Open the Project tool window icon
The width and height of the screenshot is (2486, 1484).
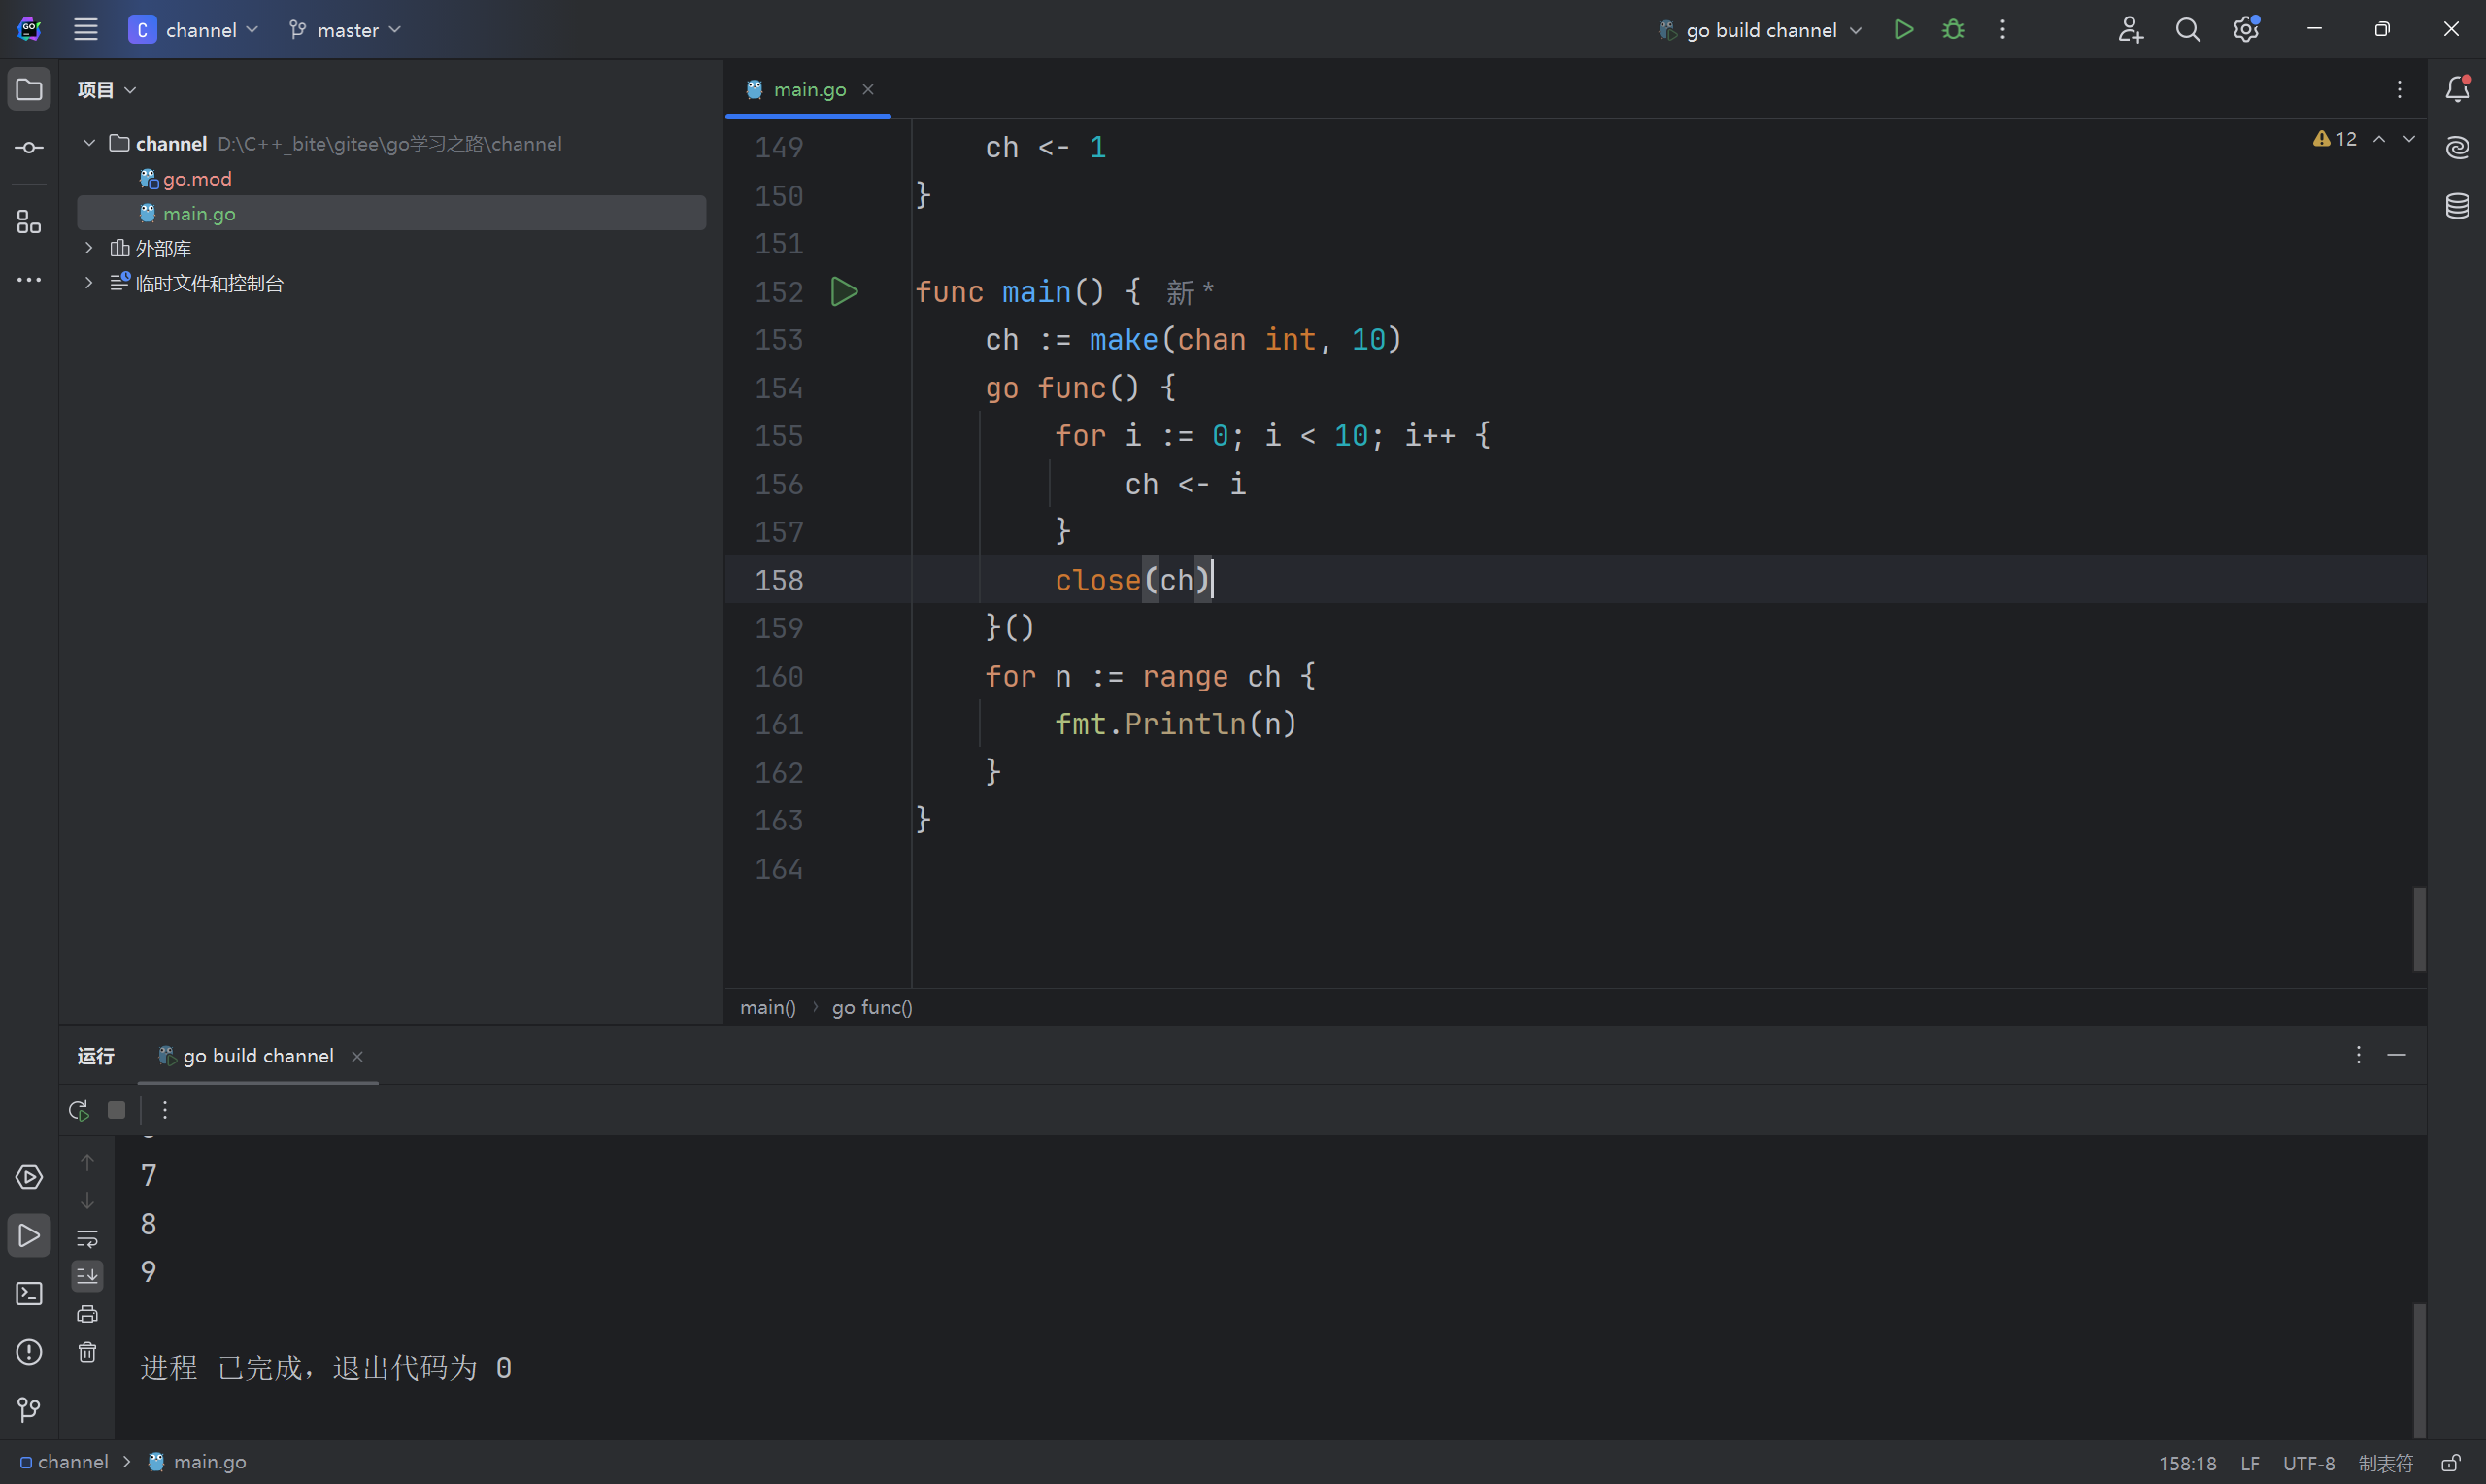[x=29, y=89]
